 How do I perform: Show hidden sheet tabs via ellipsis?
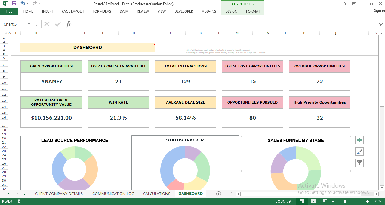pos(26,194)
